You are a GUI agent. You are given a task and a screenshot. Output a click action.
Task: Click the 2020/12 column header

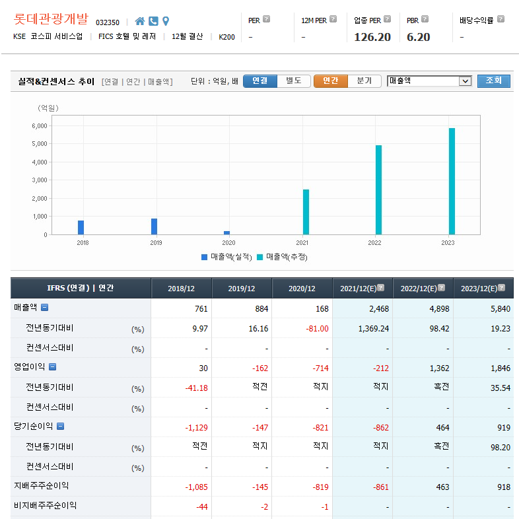[x=302, y=289]
